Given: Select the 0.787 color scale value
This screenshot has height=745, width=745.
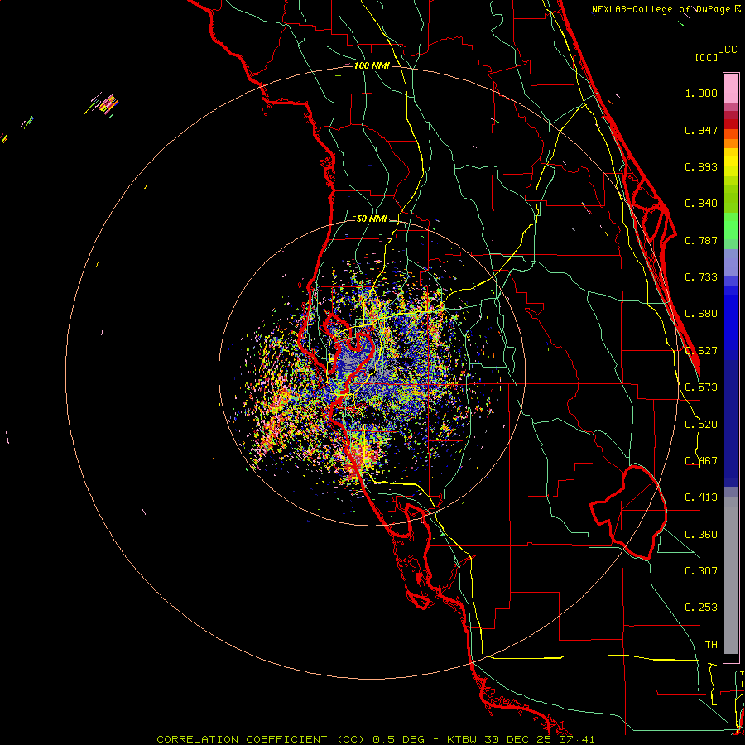Looking at the screenshot, I should 701,240.
